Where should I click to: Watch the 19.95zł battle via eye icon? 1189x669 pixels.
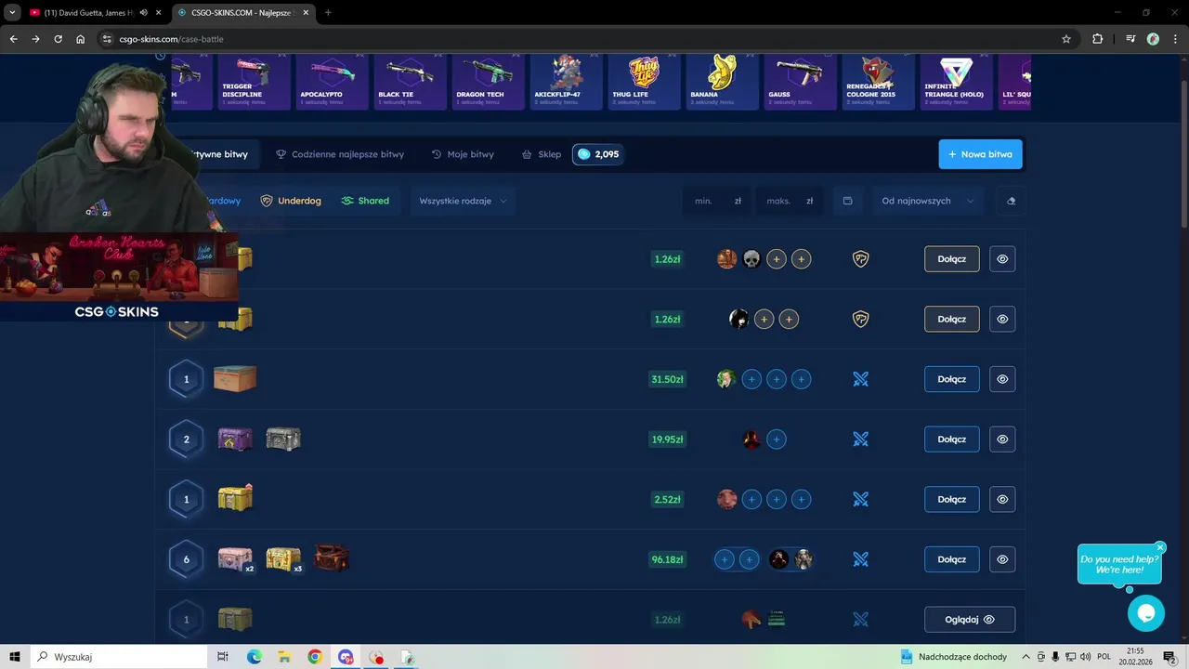[1002, 439]
